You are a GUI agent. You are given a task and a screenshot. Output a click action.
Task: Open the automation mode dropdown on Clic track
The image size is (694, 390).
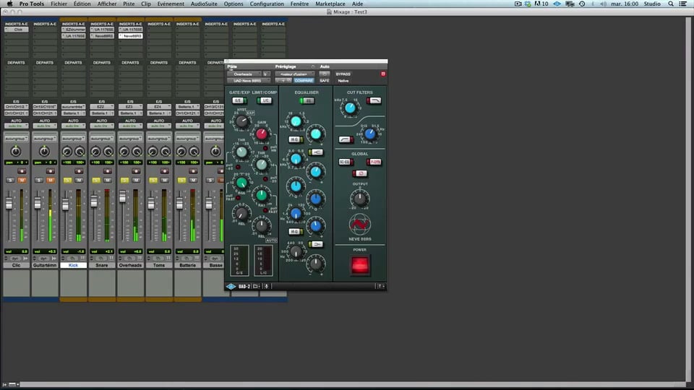point(17,126)
